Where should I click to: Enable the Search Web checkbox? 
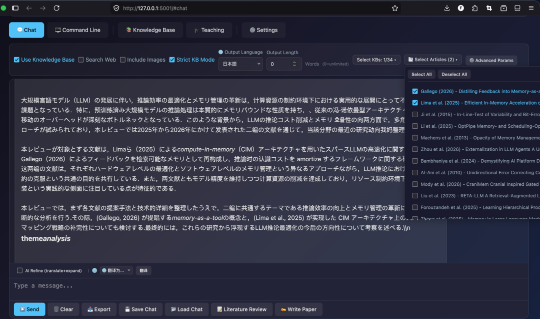point(81,60)
